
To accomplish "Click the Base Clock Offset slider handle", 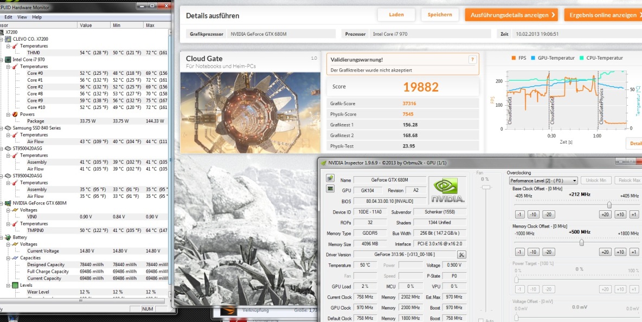I will (x=609, y=204).
